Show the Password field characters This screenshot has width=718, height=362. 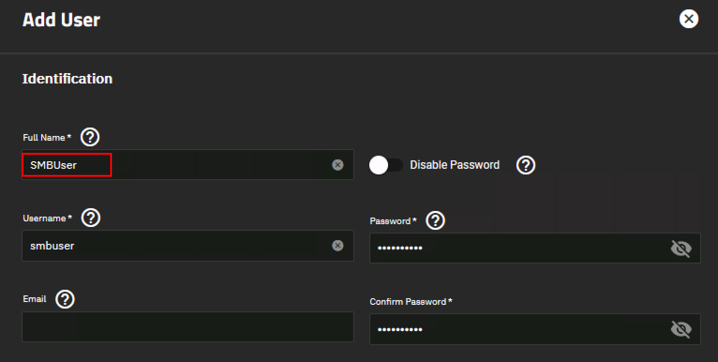(681, 249)
